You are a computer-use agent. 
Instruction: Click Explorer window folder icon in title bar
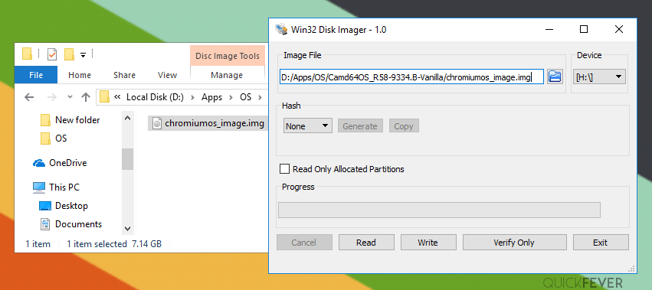coord(28,54)
